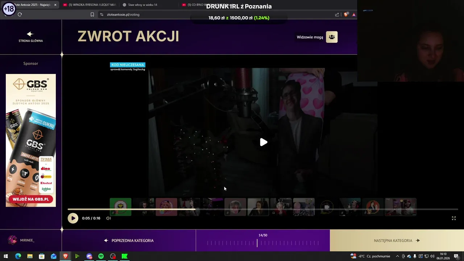Open the Brave Rewards triangle icon
This screenshot has width=464, height=261.
[354, 14]
